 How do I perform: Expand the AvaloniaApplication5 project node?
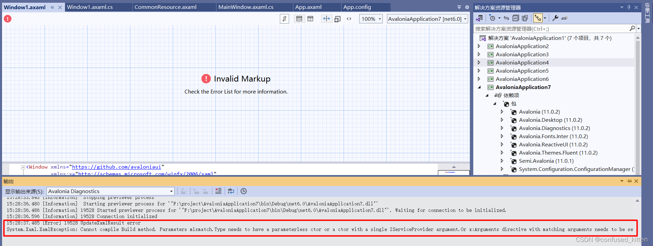[479, 71]
